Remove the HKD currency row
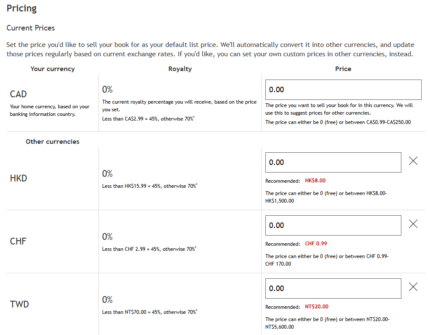The height and width of the screenshot is (335, 428). click(413, 161)
